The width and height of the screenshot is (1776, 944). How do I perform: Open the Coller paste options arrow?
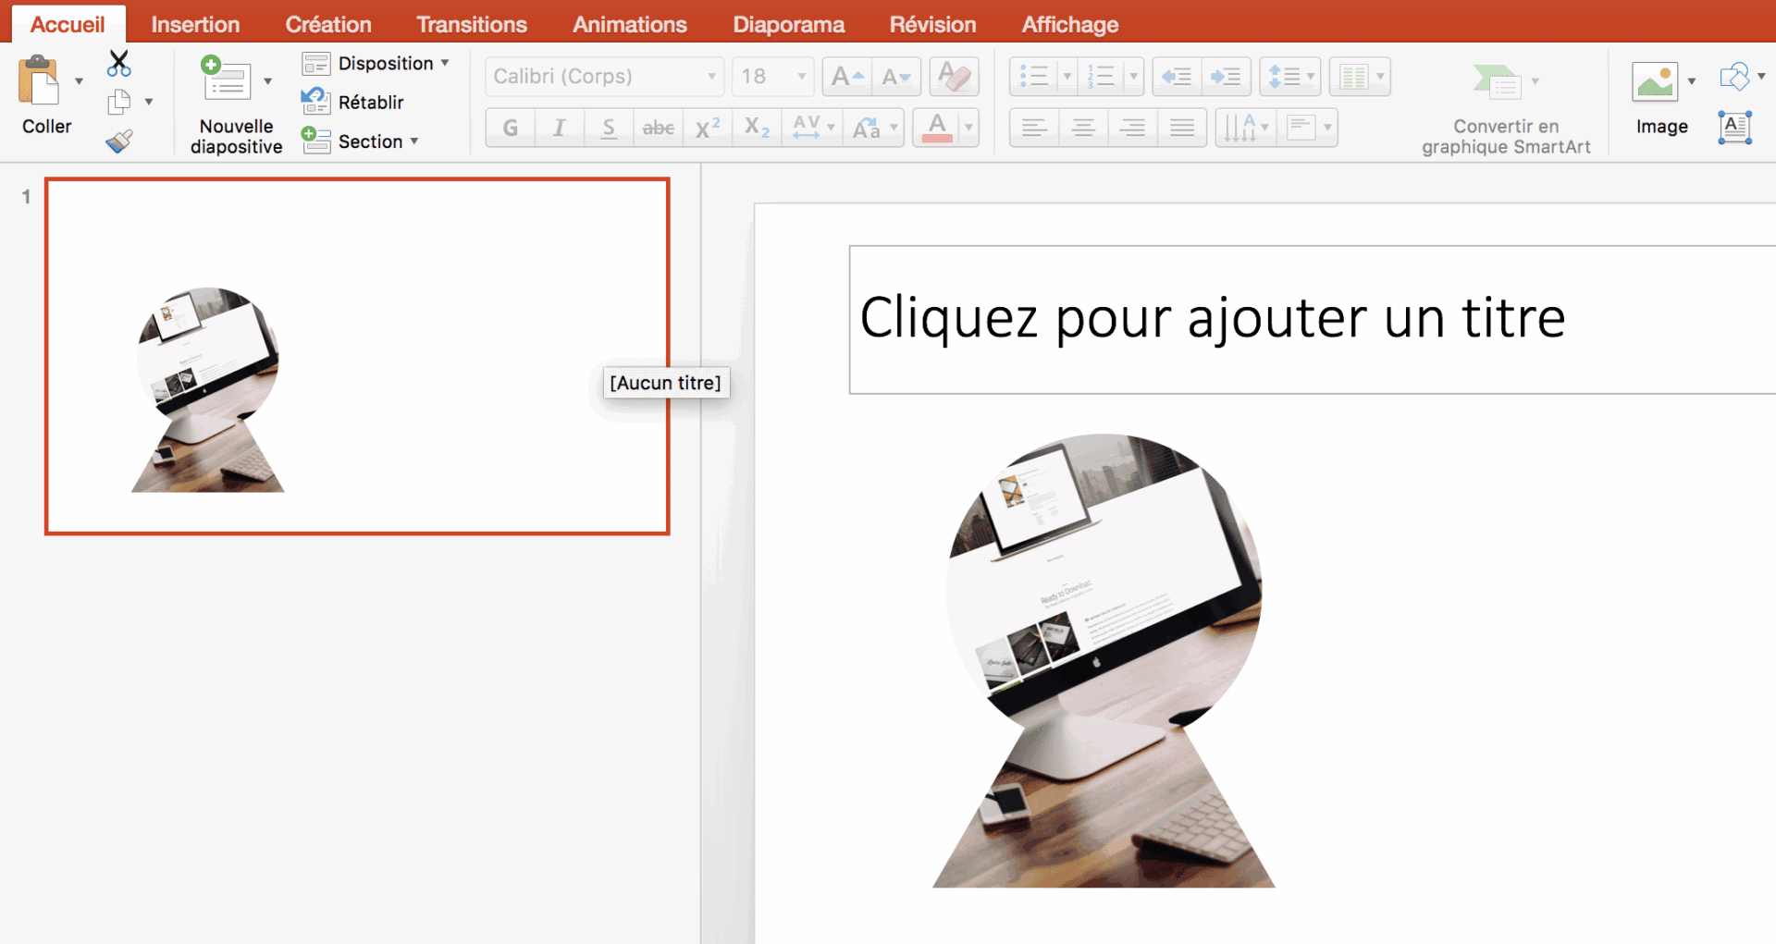click(x=79, y=81)
